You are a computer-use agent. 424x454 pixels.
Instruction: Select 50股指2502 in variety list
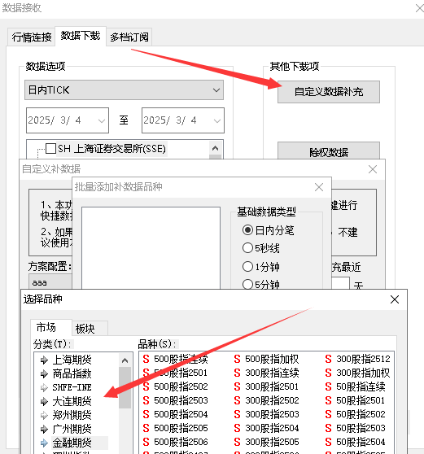(x=361, y=414)
